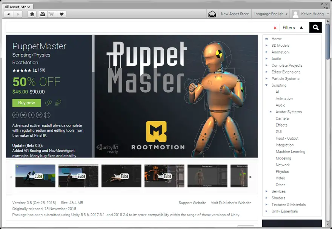Select AI under Scripting
The width and height of the screenshot is (332, 229).
(x=277, y=92)
